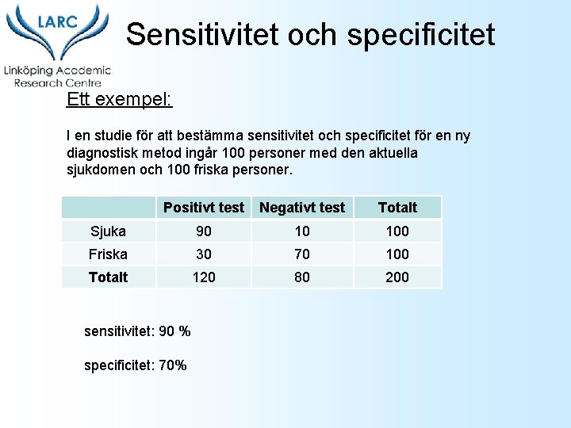Viewport: 571px width, 428px height.
Task: Select the Sjuka row label
Action: pos(108,231)
